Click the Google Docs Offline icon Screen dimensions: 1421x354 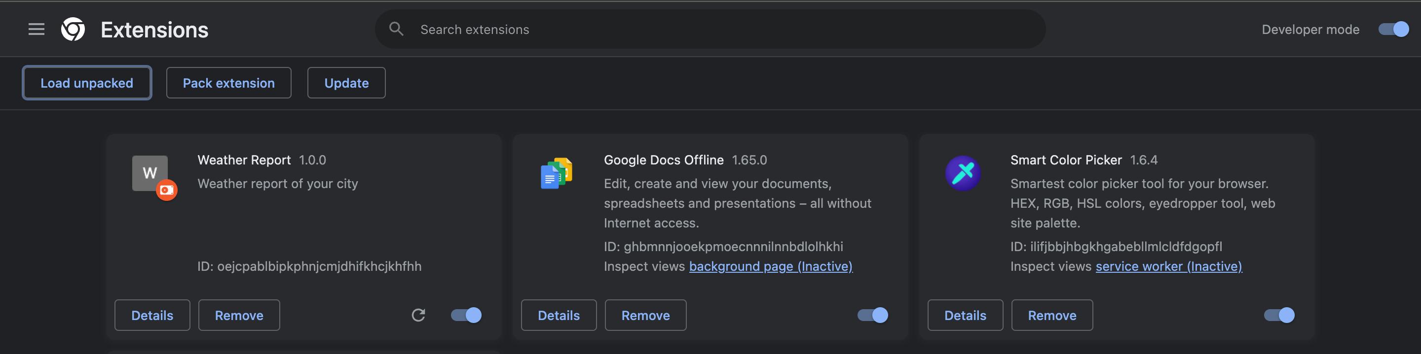pyautogui.click(x=557, y=173)
